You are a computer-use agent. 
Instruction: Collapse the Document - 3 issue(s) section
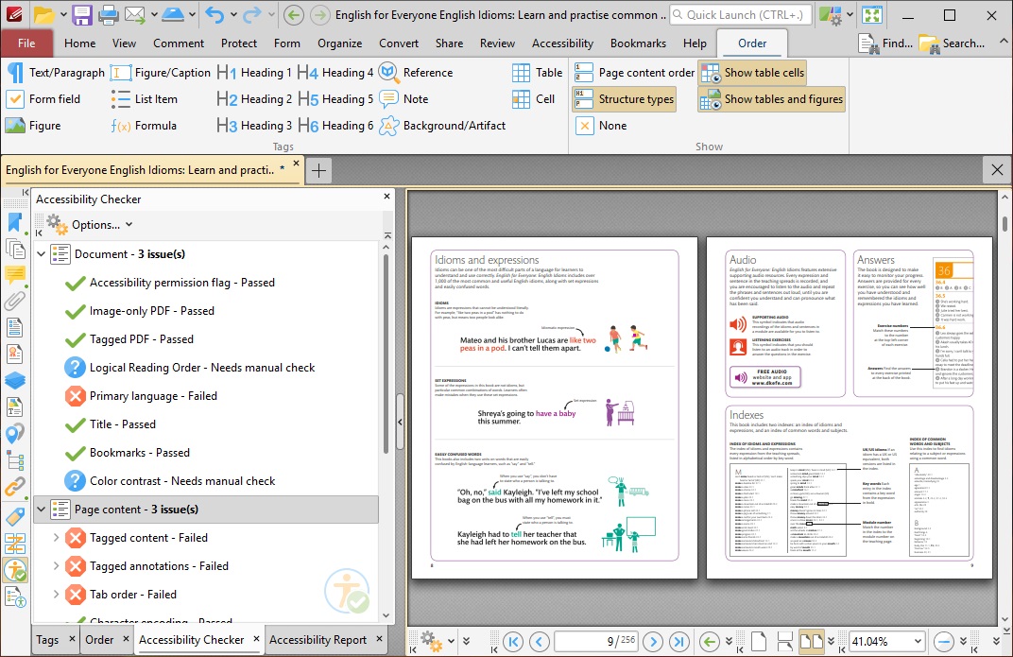(x=40, y=253)
